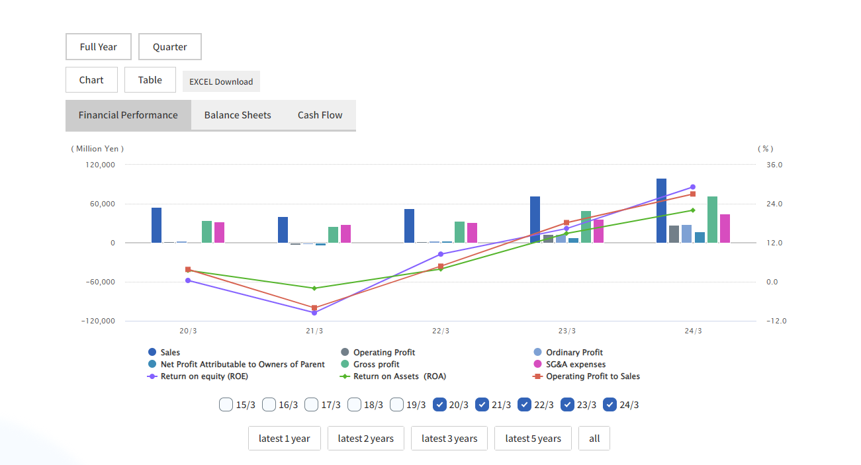
Task: Click the 21/3 Sales bar
Action: pyautogui.click(x=283, y=230)
